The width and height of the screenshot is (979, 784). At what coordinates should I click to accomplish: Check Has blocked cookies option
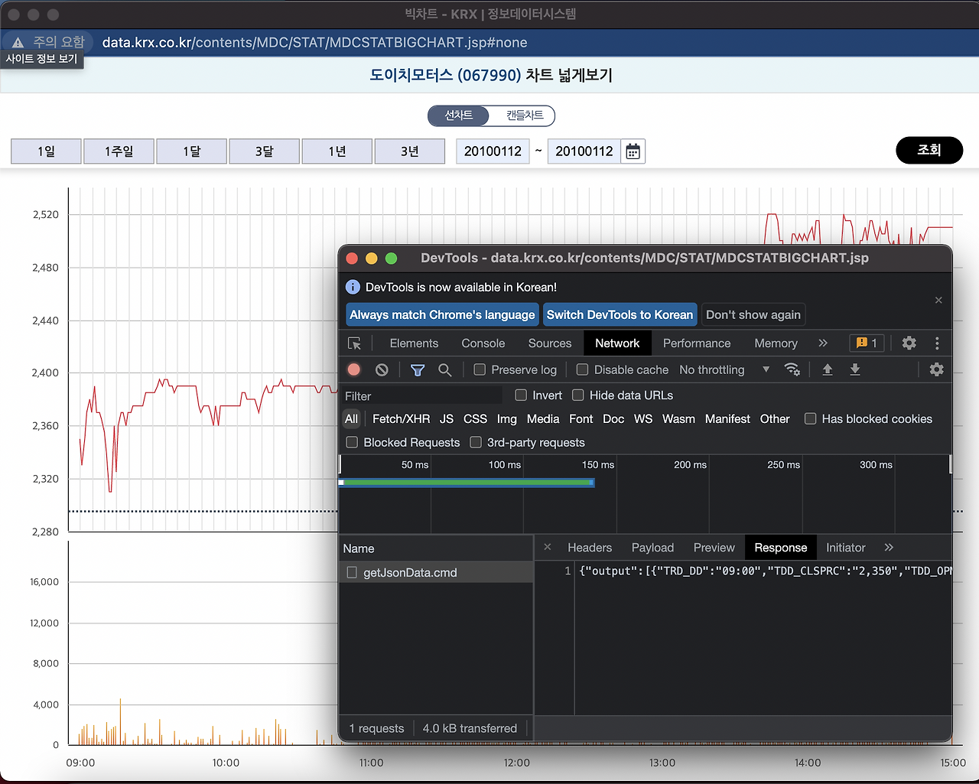pos(810,418)
